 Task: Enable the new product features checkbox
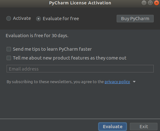tap(9, 58)
